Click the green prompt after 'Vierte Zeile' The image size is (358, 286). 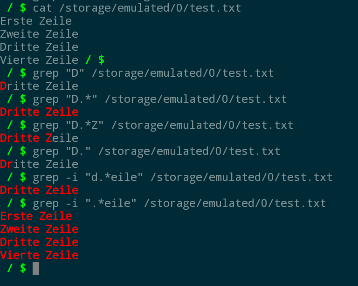(x=95, y=60)
